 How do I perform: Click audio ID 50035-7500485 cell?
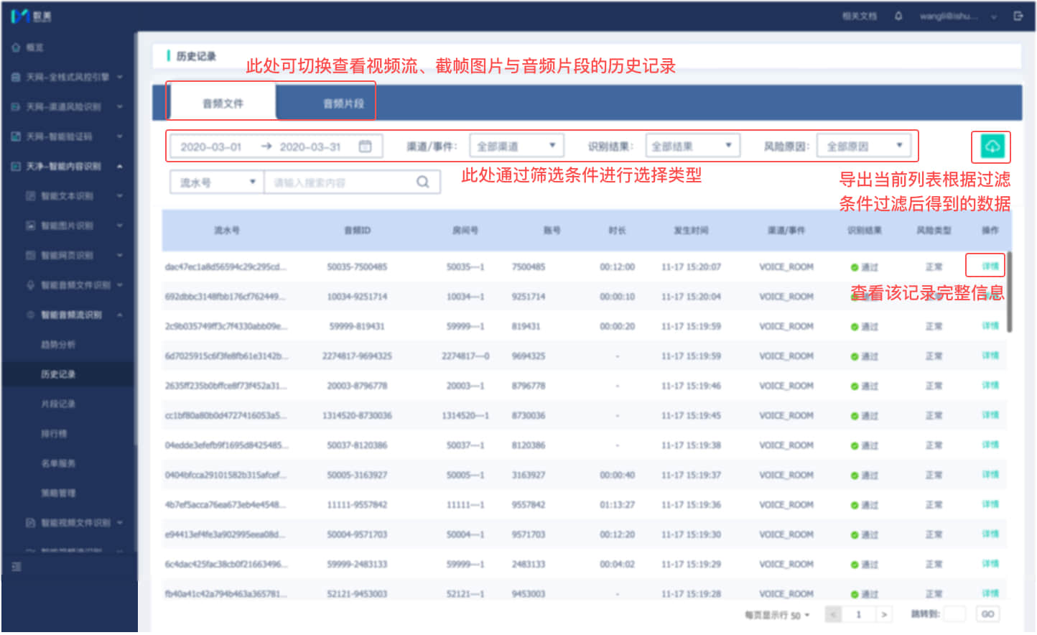tap(357, 267)
